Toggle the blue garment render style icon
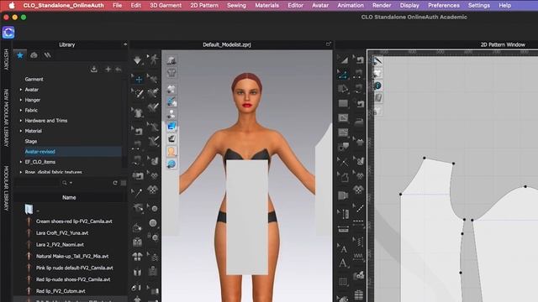This screenshot has width=538, height=302. (x=171, y=126)
